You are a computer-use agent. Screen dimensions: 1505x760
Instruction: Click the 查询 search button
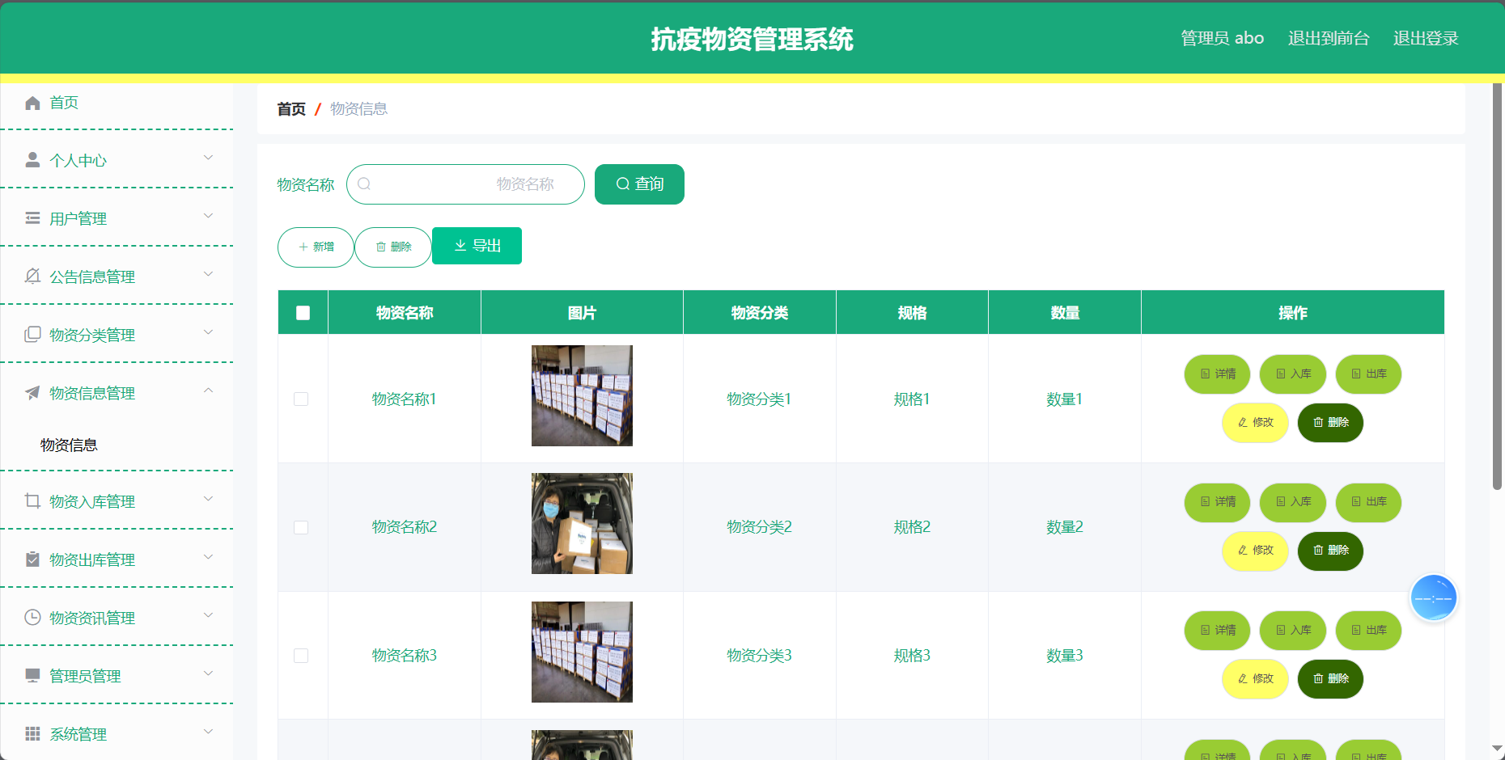coord(639,184)
